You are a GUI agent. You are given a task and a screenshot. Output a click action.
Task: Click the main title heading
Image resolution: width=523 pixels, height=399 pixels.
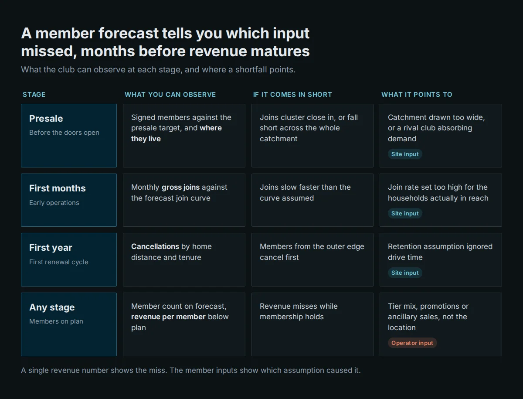tap(166, 42)
